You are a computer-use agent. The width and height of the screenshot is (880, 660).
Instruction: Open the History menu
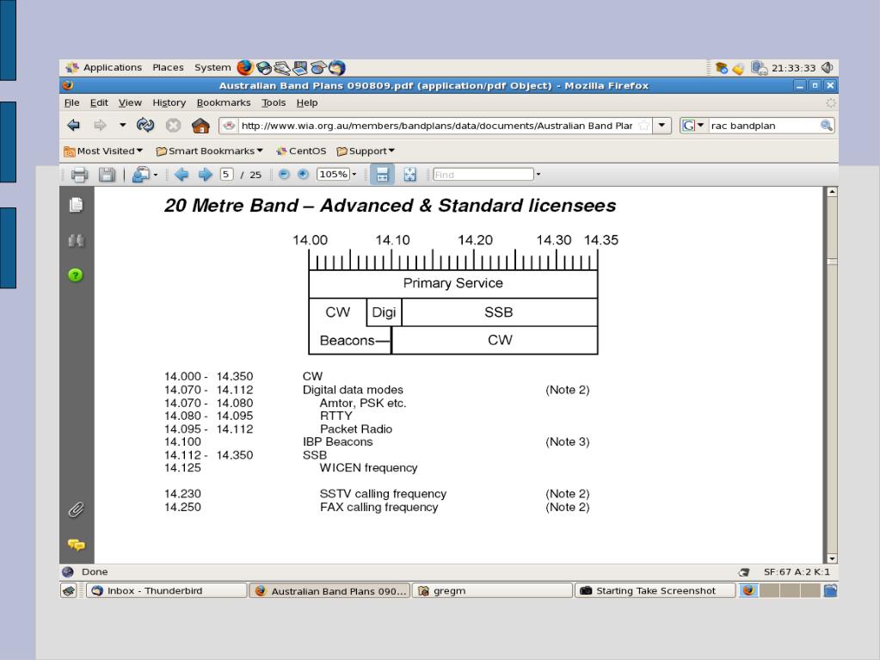coord(169,102)
